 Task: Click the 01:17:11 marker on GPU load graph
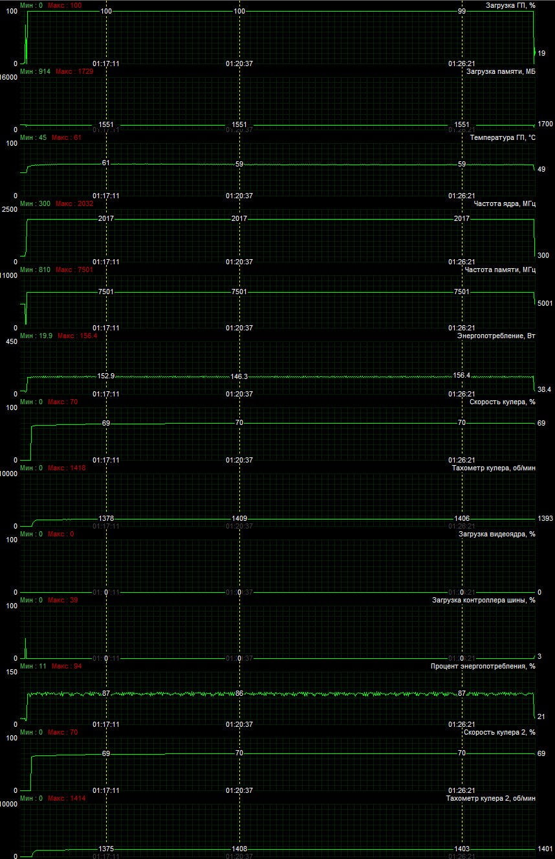point(106,64)
